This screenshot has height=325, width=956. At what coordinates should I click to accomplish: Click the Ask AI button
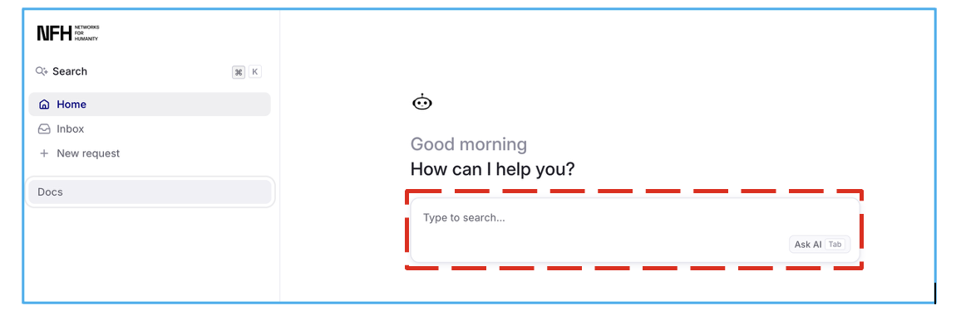point(820,245)
